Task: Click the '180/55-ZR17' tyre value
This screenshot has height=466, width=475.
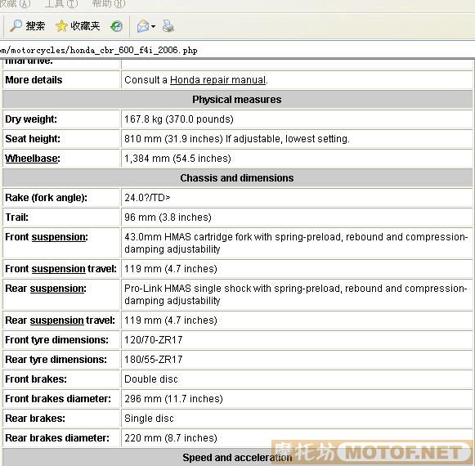Action: pos(153,360)
